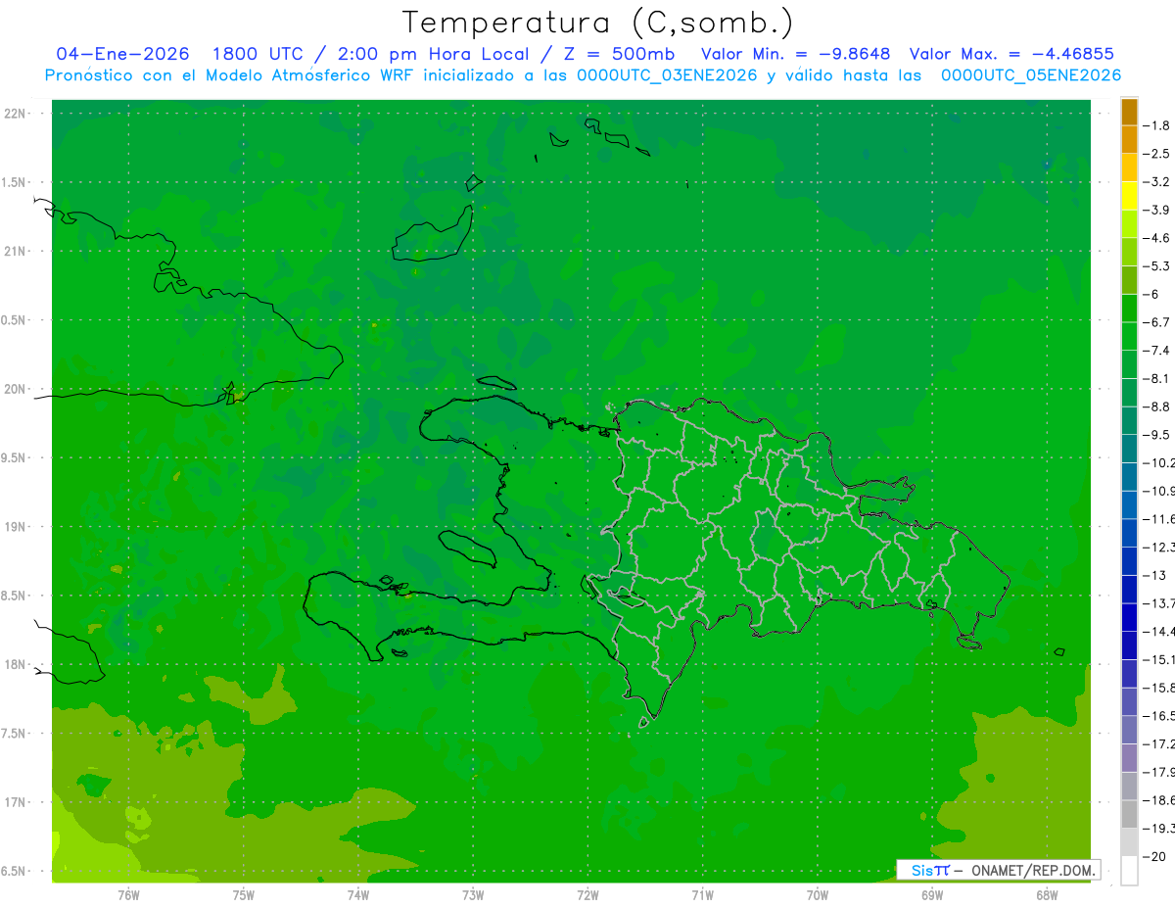
Task: Click the '-13' colorbar value
Action: [x=1155, y=575]
